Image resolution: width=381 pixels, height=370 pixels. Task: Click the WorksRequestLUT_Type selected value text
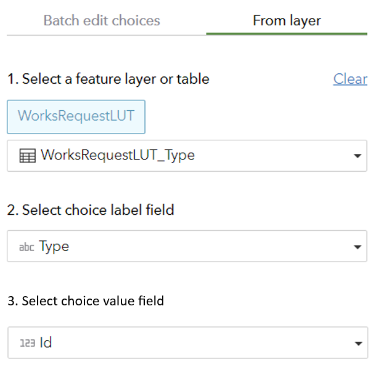tap(118, 155)
